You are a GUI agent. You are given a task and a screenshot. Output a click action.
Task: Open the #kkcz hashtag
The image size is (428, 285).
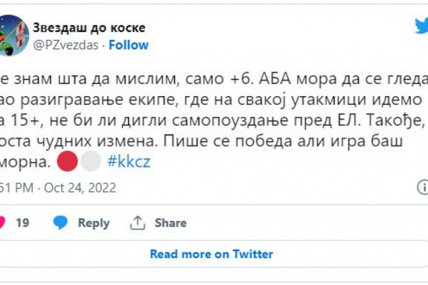128,161
